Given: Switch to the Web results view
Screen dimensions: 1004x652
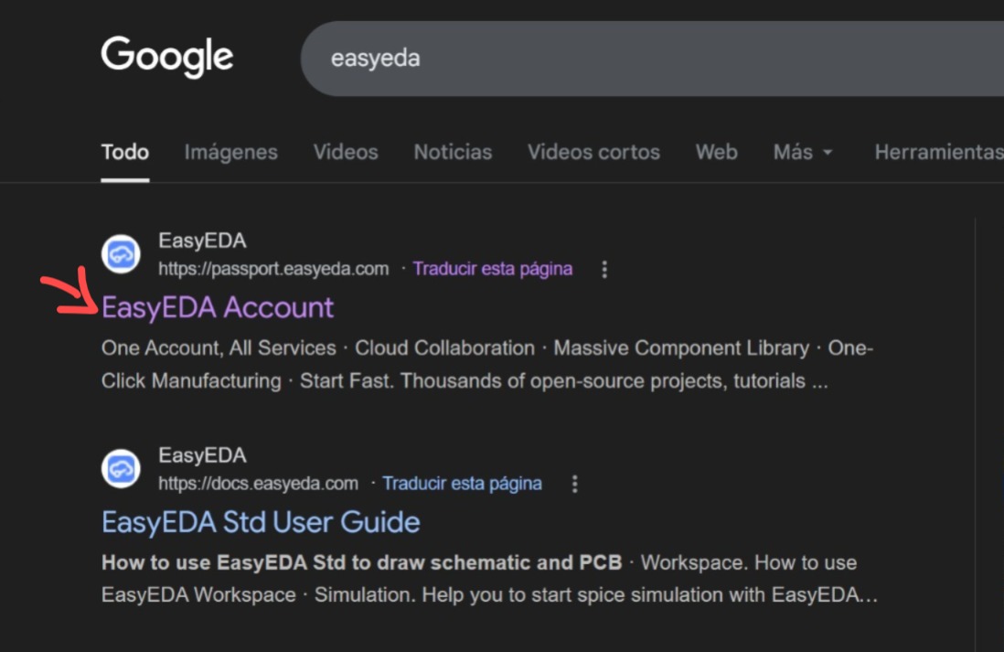Looking at the screenshot, I should click(x=716, y=152).
